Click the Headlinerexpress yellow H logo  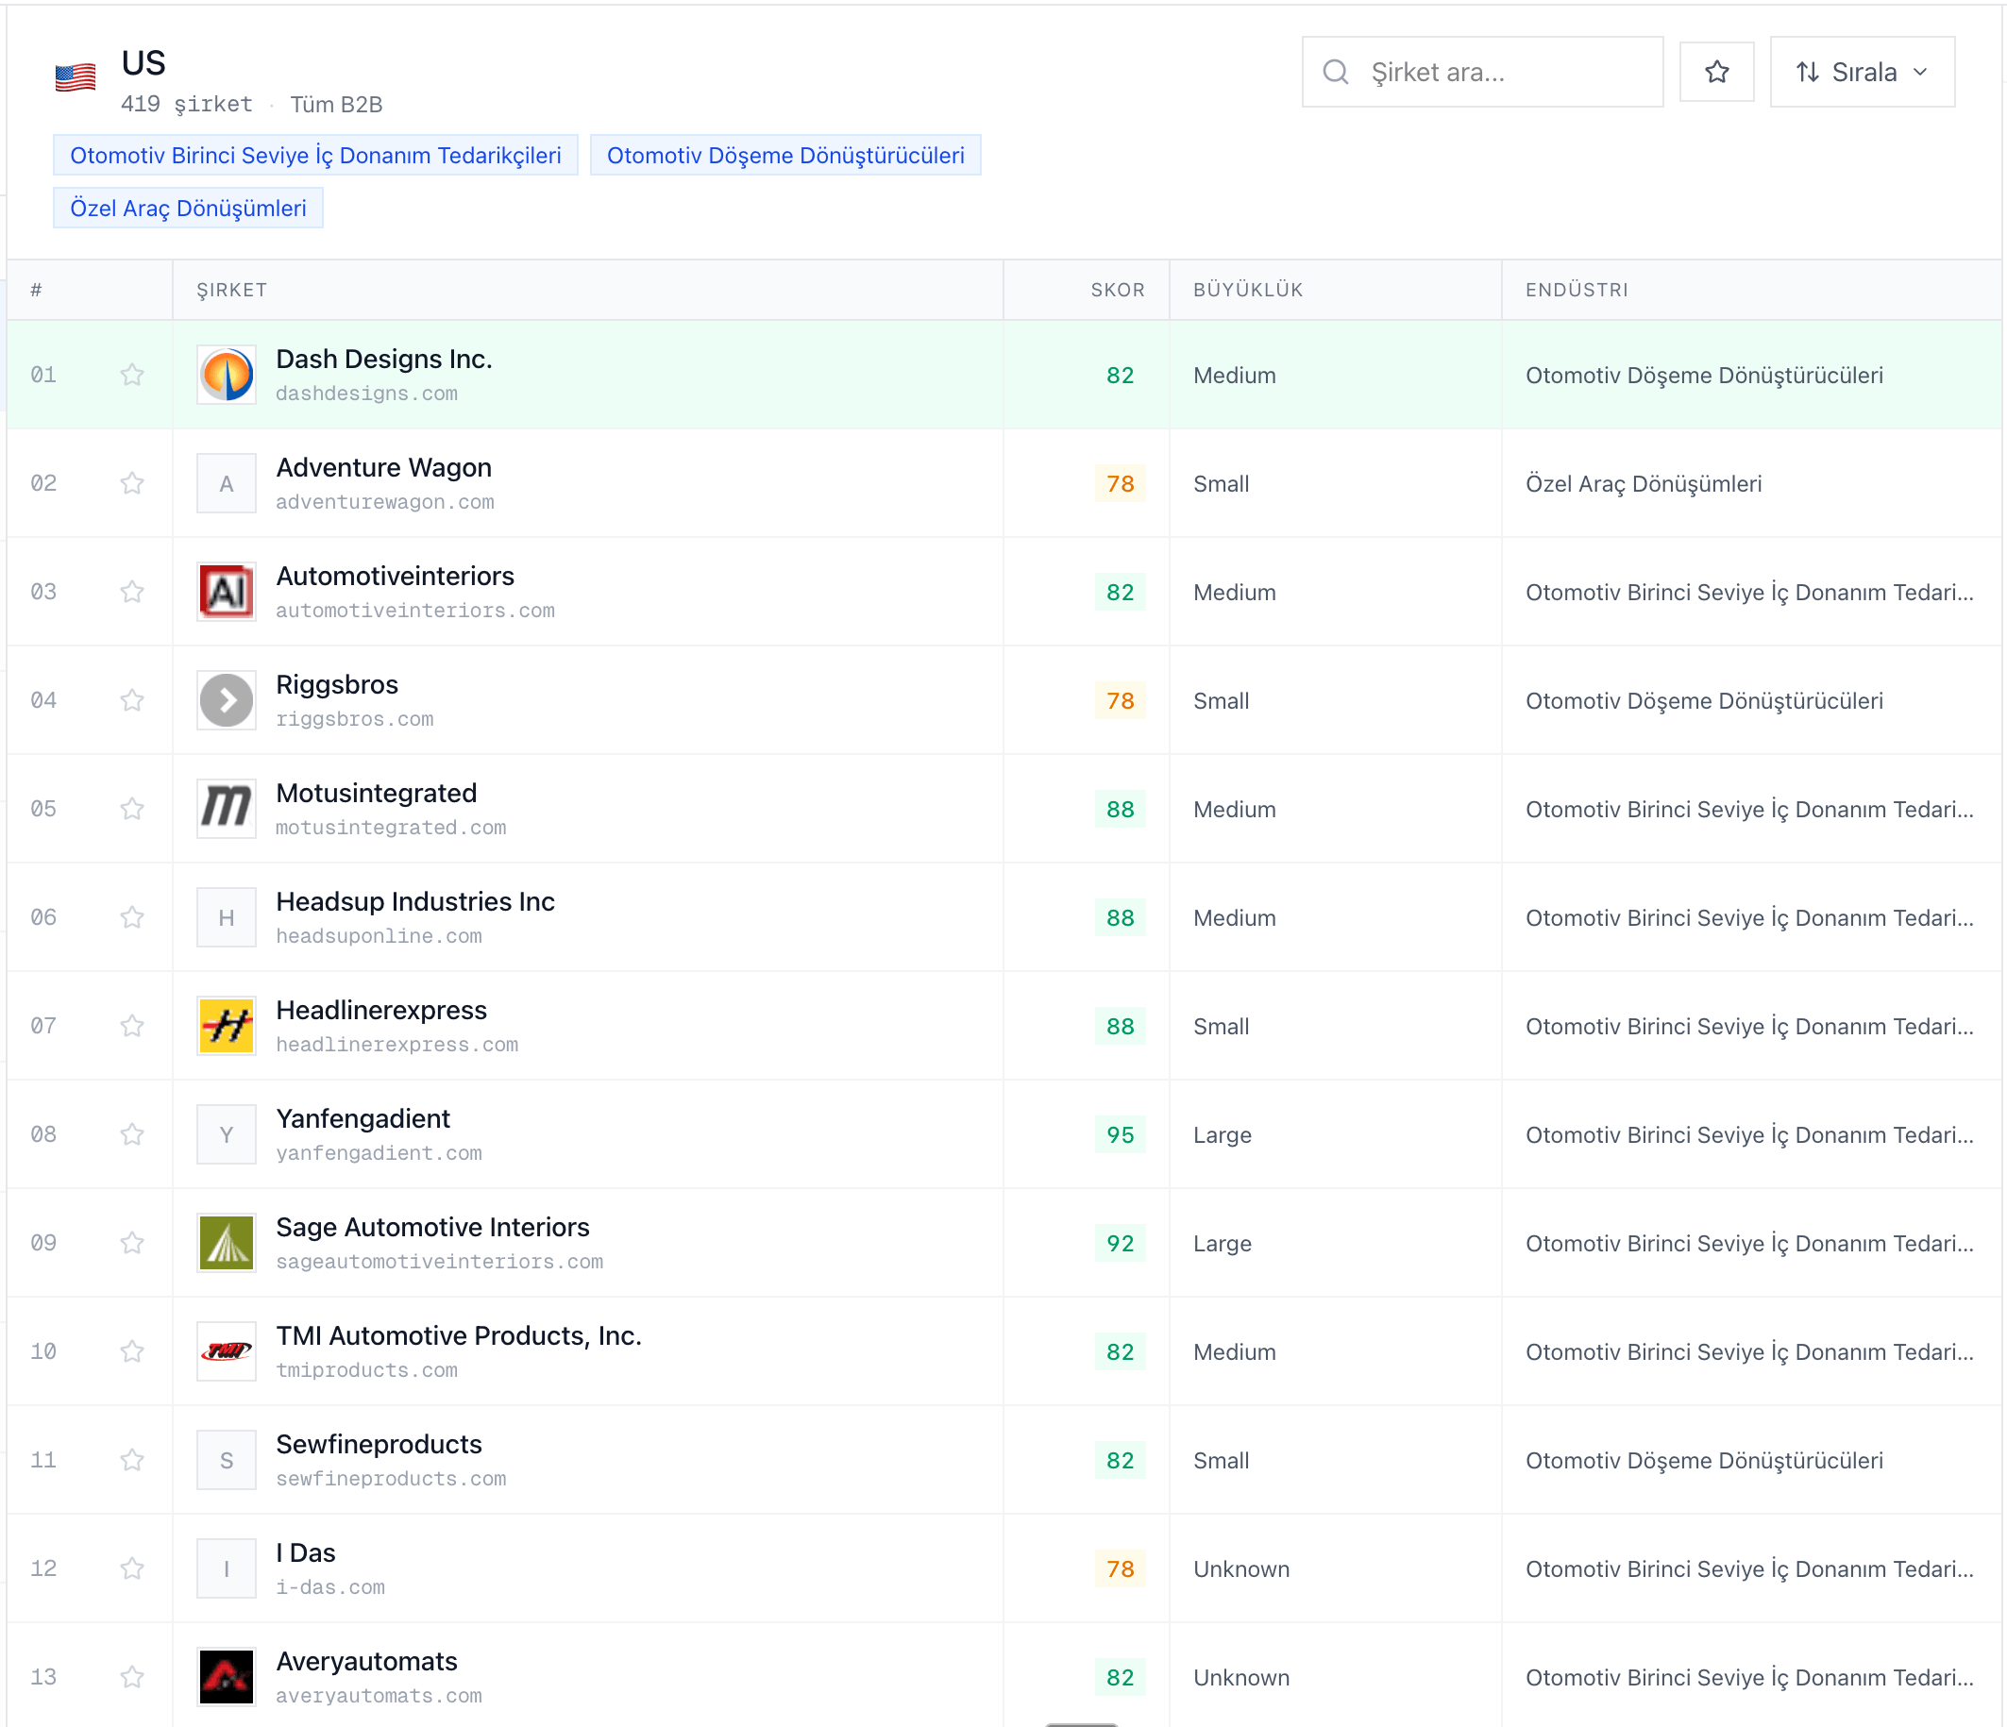[226, 1025]
